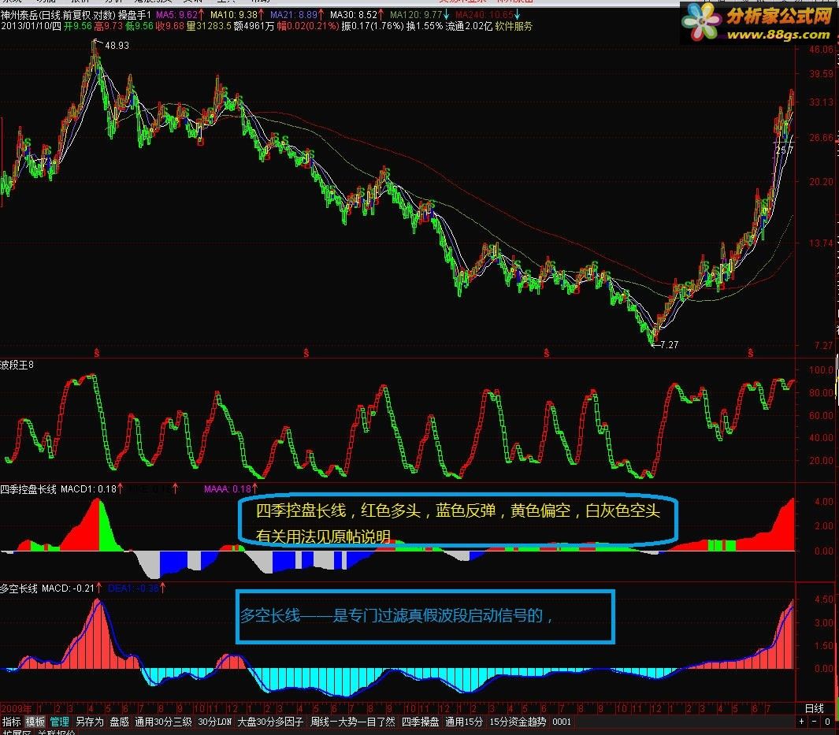Click the 多空长线 indicator name
The height and width of the screenshot is (735, 839).
[x=19, y=588]
